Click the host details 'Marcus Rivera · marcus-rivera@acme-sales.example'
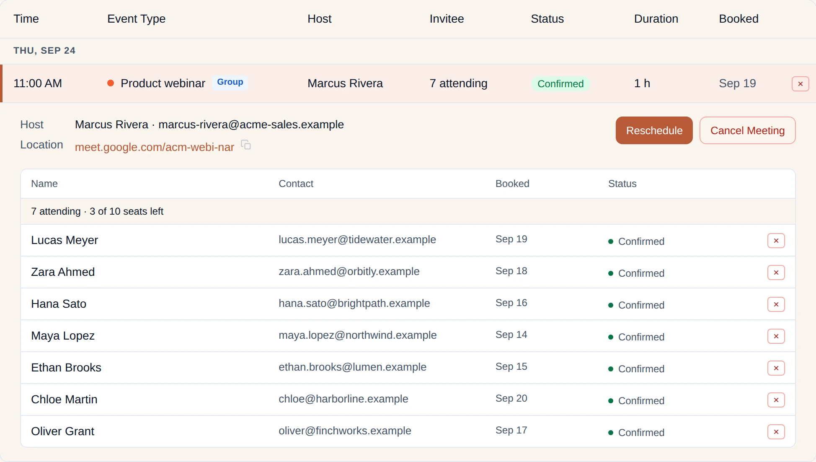 click(209, 125)
